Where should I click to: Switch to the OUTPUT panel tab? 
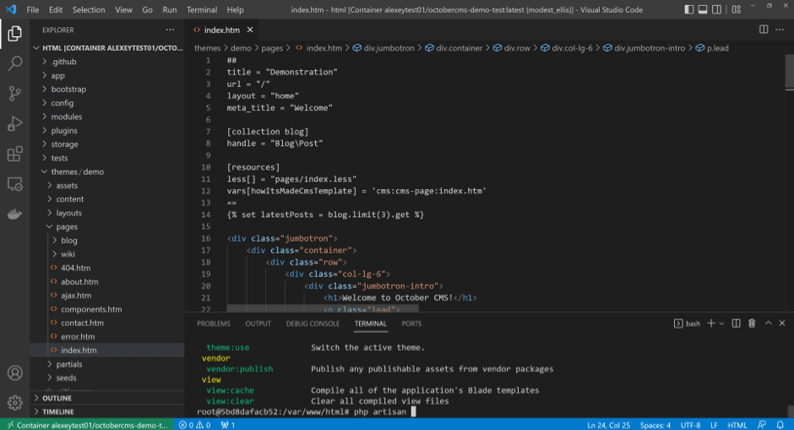[258, 324]
